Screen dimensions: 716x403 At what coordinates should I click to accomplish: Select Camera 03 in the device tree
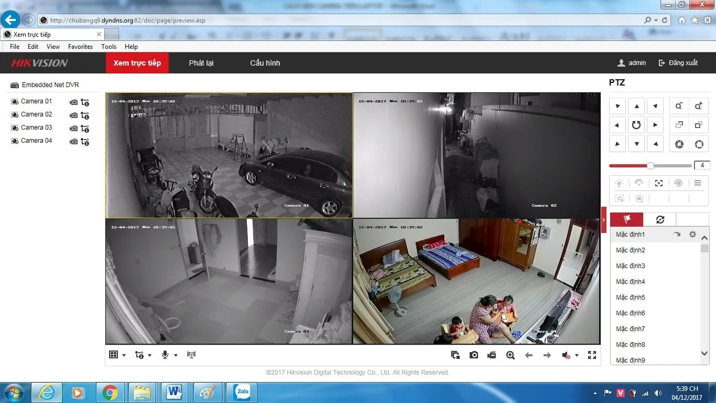click(37, 127)
